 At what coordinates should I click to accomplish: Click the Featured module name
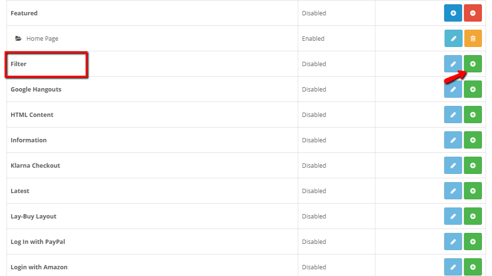coord(24,13)
